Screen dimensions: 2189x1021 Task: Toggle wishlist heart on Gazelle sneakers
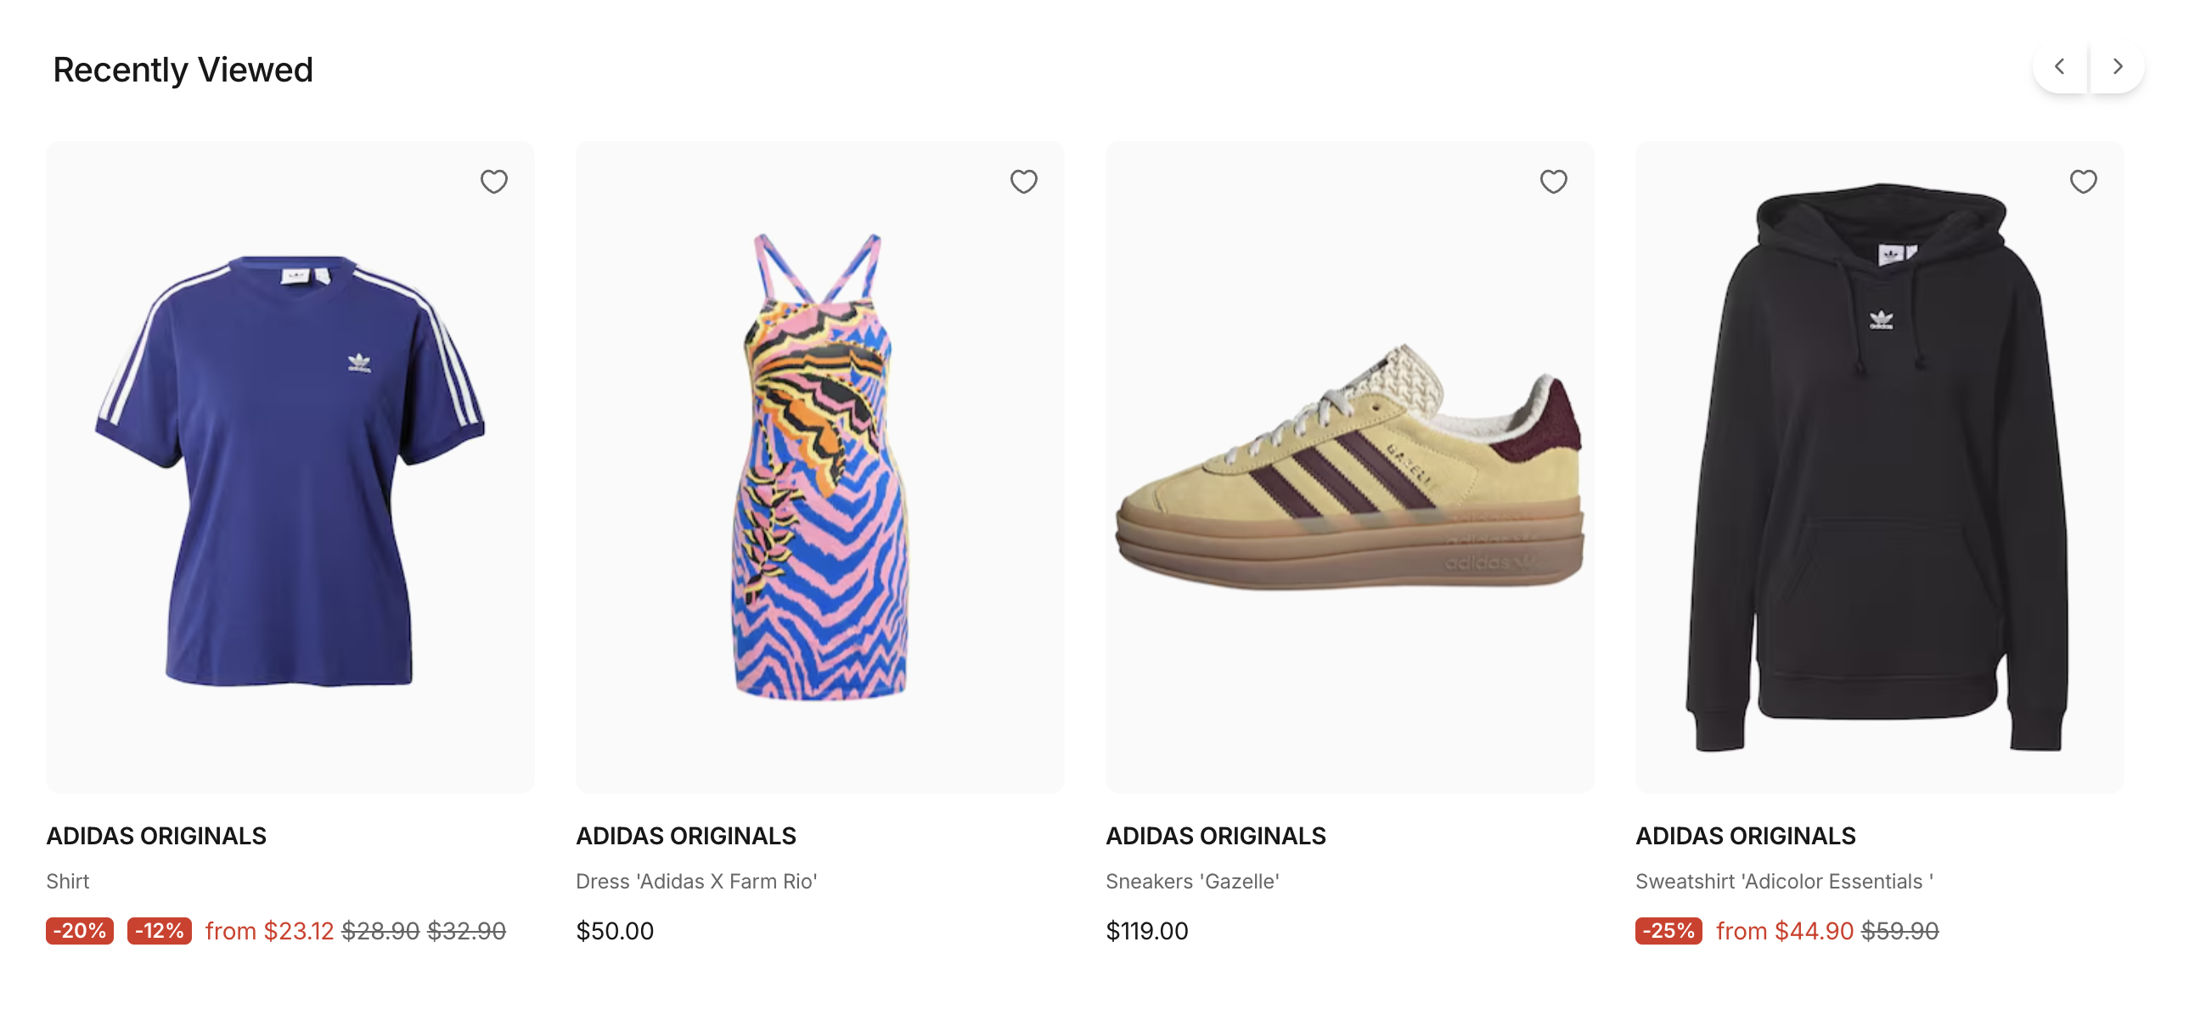(x=1552, y=181)
